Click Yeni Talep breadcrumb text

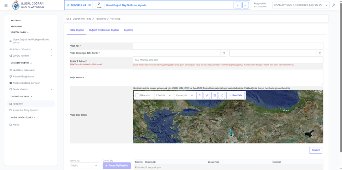click(x=115, y=19)
